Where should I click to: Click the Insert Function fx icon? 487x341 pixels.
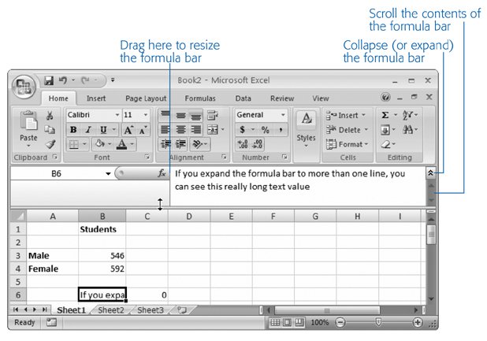pyautogui.click(x=162, y=173)
